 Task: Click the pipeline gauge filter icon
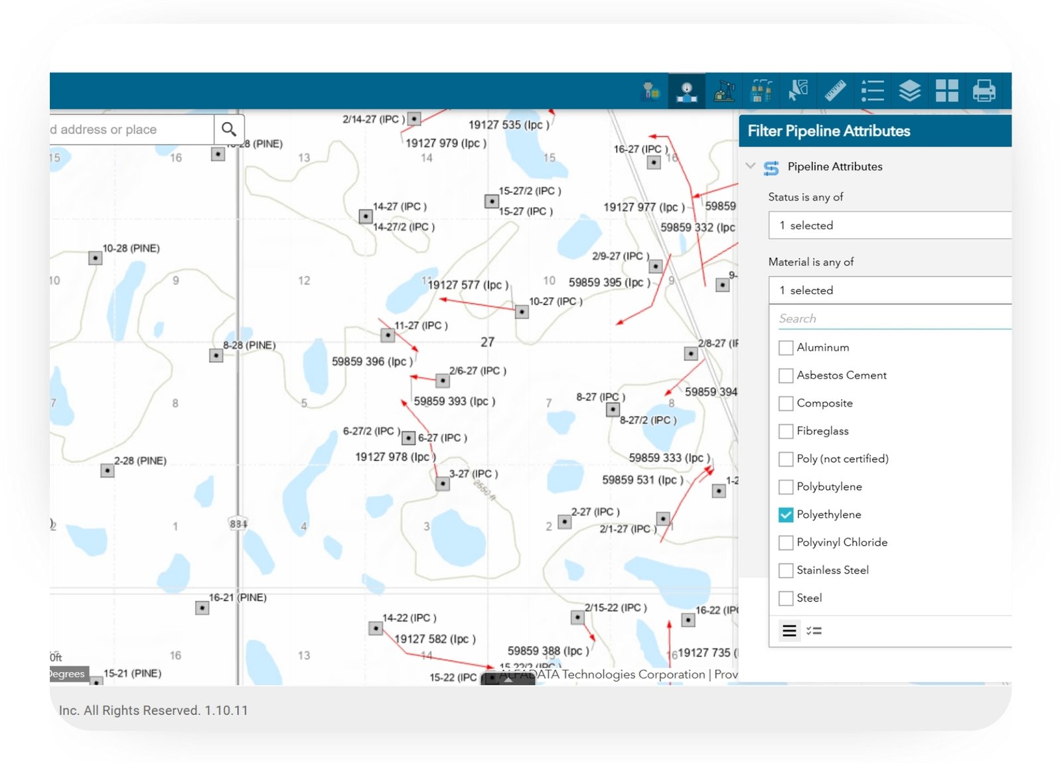pos(686,91)
